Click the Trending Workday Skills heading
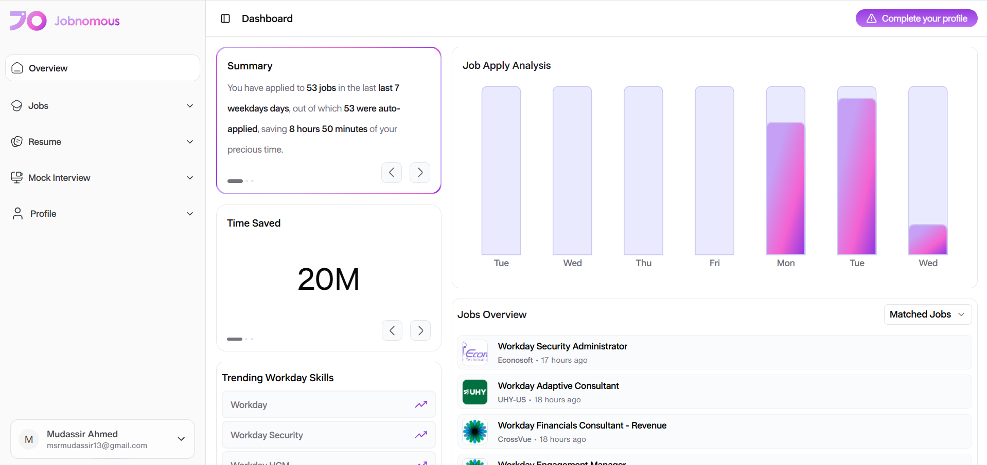This screenshot has width=987, height=465. [x=278, y=378]
